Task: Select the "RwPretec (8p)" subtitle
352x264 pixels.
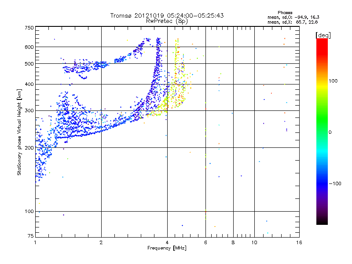Action: click(167, 21)
